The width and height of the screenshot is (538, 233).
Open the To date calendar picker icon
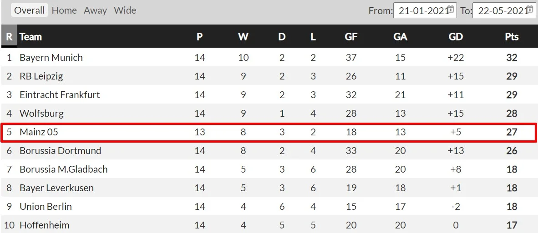(x=530, y=9)
